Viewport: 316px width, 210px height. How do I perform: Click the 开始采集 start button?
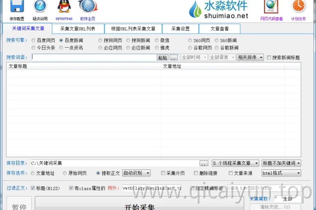139,205
